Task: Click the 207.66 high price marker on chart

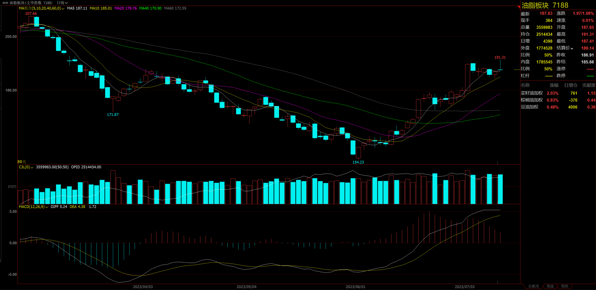Action: click(31, 14)
